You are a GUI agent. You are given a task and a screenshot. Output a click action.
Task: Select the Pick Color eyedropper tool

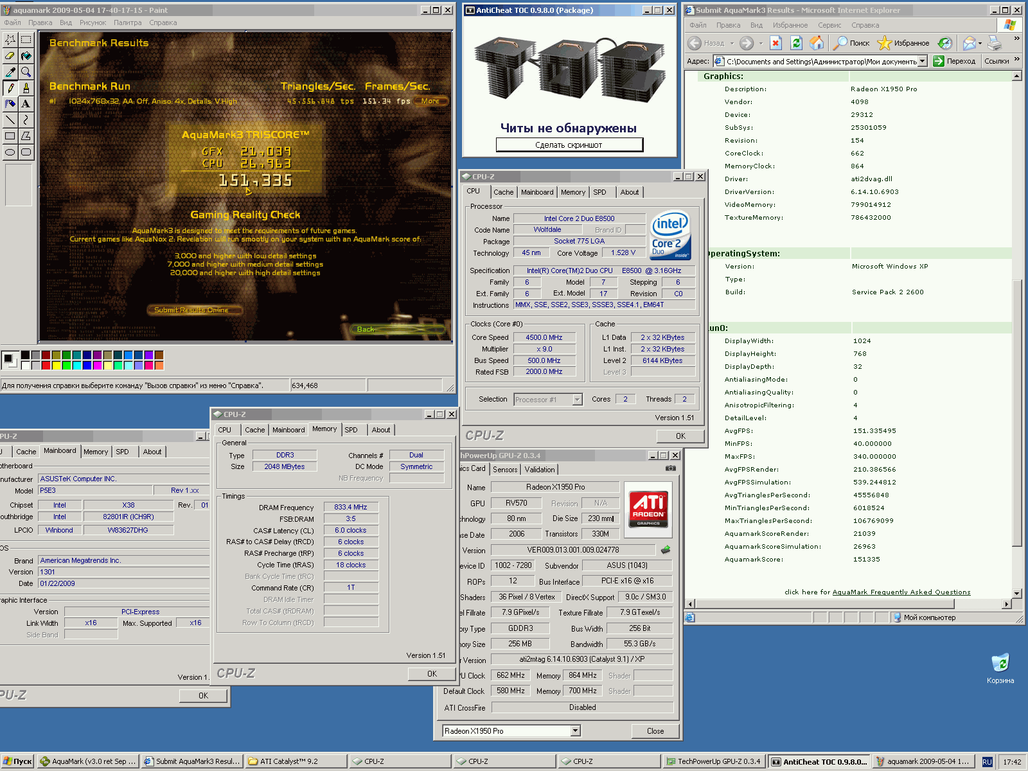pos(10,71)
